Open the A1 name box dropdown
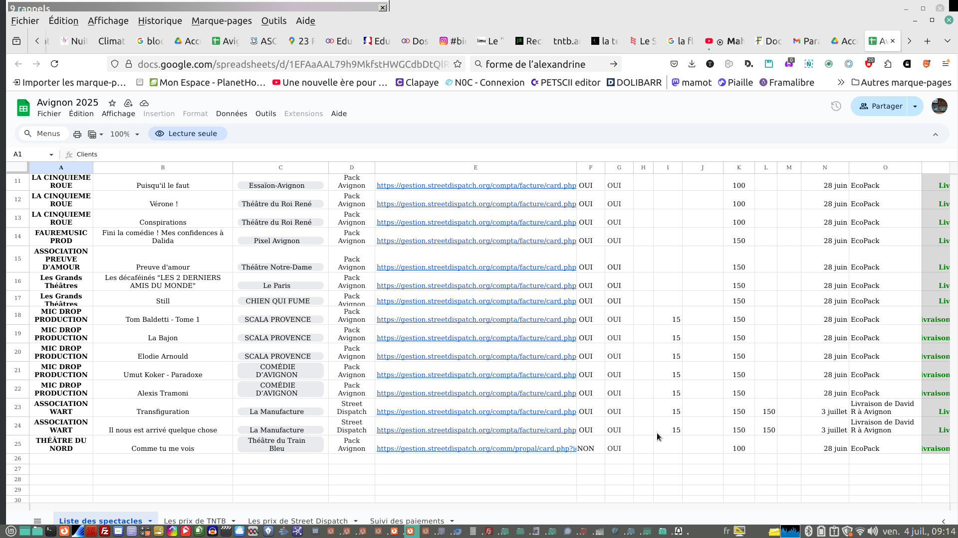 (x=51, y=154)
